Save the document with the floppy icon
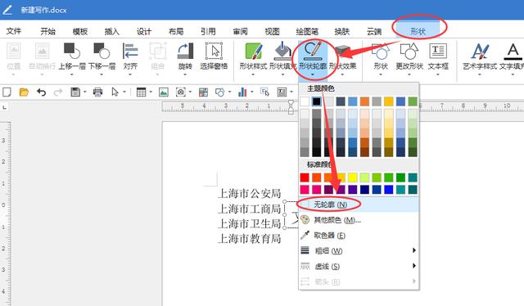The height and width of the screenshot is (306, 524). point(75,92)
